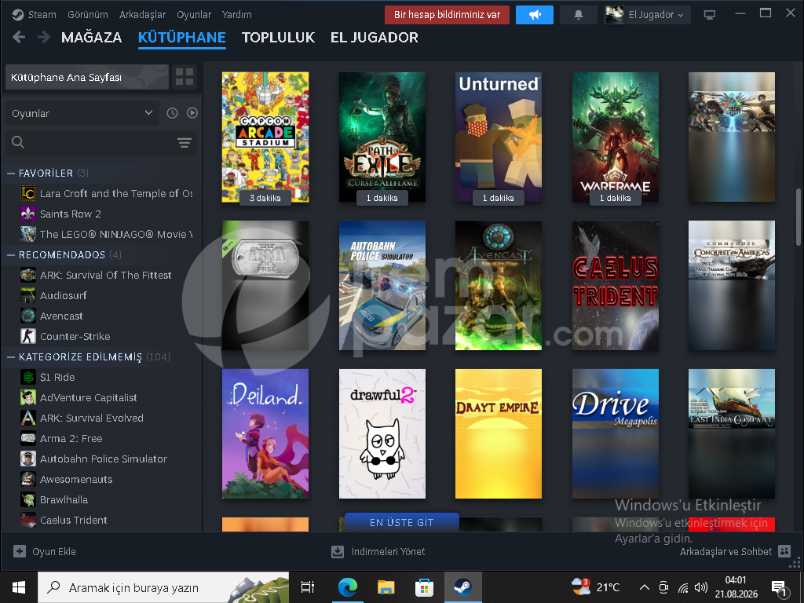Viewport: 804px width, 603px height.
Task: Open the KÜTÜPHANE tab
Action: pos(182,38)
